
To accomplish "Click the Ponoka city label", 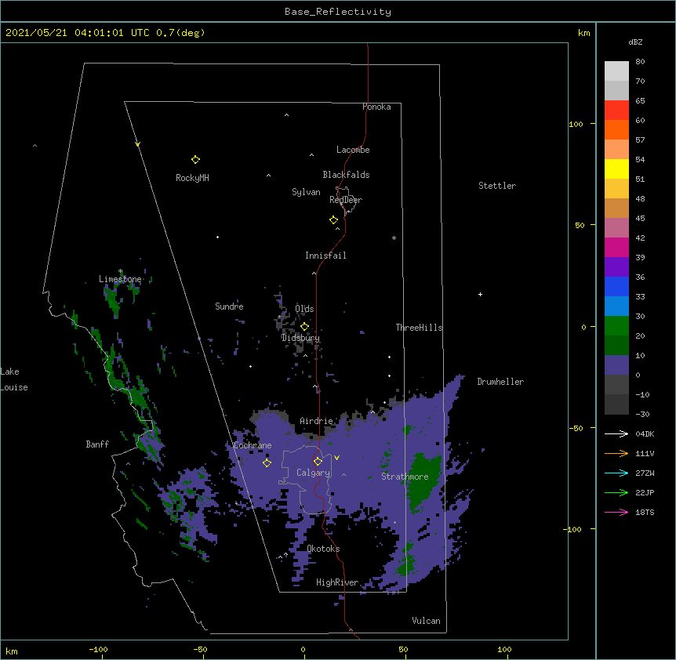I will click(x=376, y=107).
